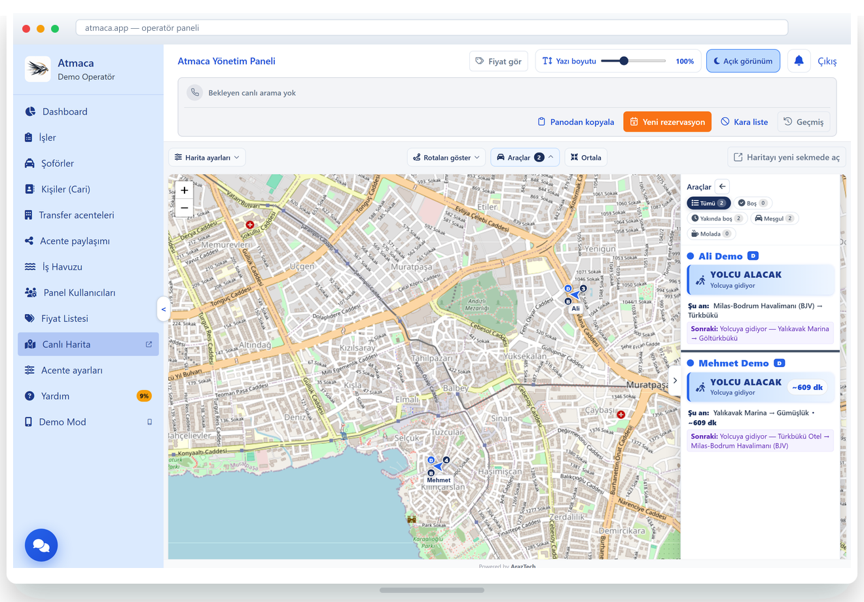Click the notification bell icon
The image size is (864, 602).
tap(799, 61)
